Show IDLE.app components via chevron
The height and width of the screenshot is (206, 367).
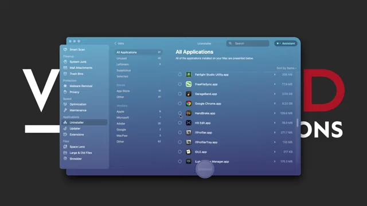[275, 152]
